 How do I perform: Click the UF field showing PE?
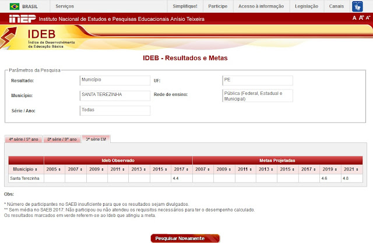click(x=257, y=80)
